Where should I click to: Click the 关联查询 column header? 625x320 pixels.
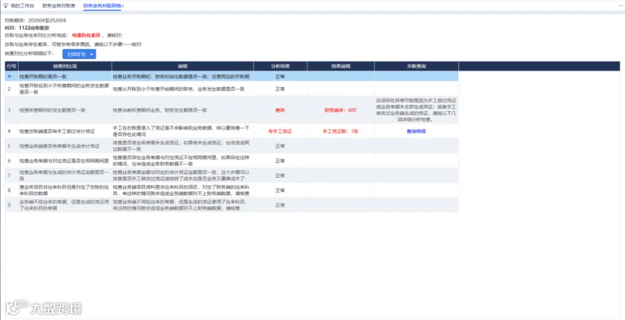tap(416, 66)
